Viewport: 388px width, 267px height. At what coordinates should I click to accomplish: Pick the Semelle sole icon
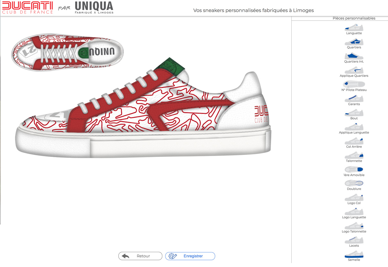pos(354,254)
